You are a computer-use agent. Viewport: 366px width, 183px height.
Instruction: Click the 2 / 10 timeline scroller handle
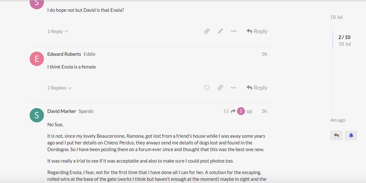pyautogui.click(x=344, y=40)
